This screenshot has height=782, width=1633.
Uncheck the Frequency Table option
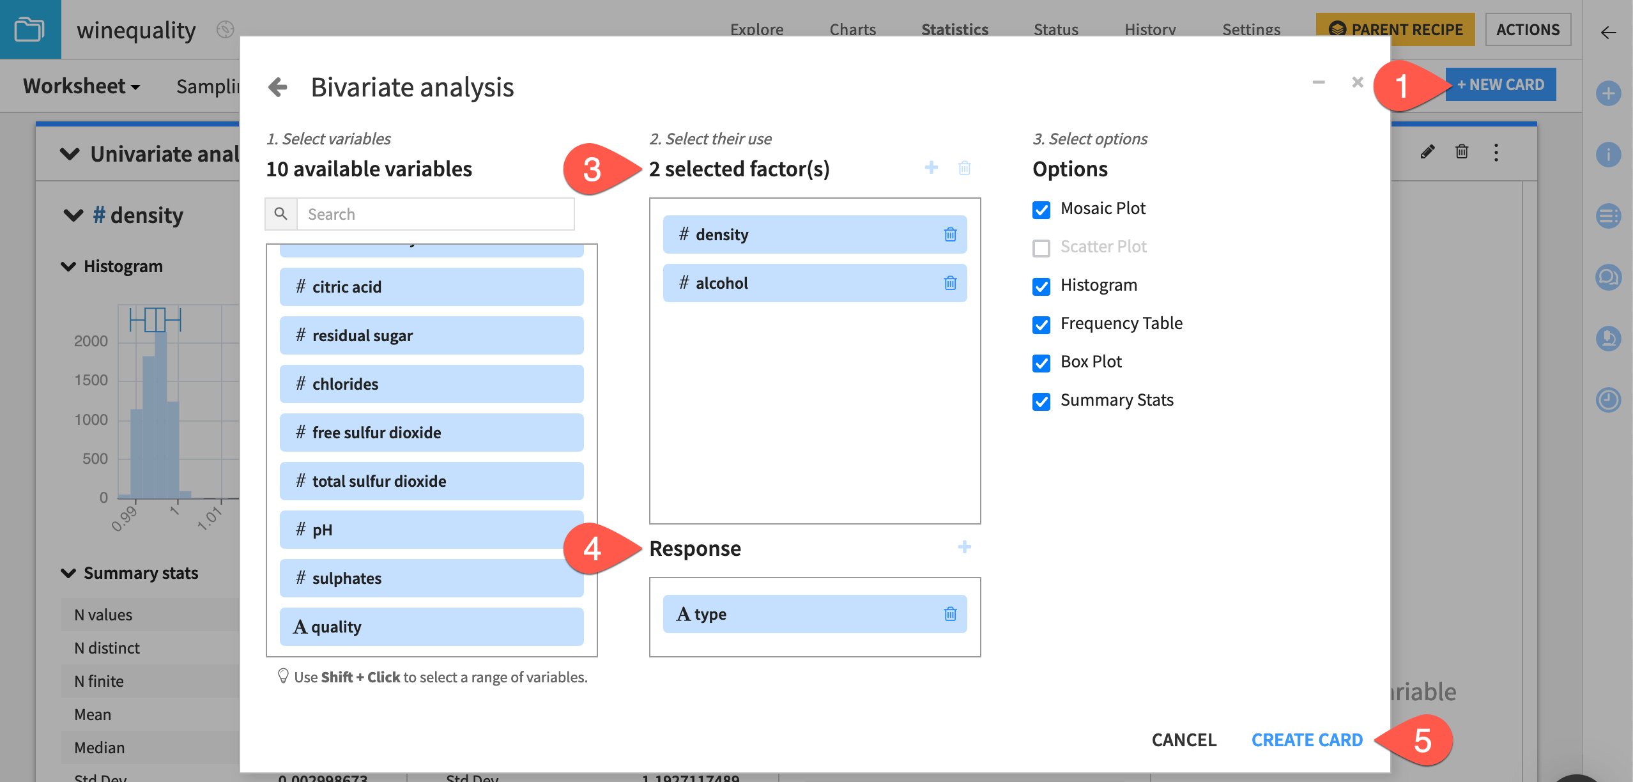tap(1041, 325)
